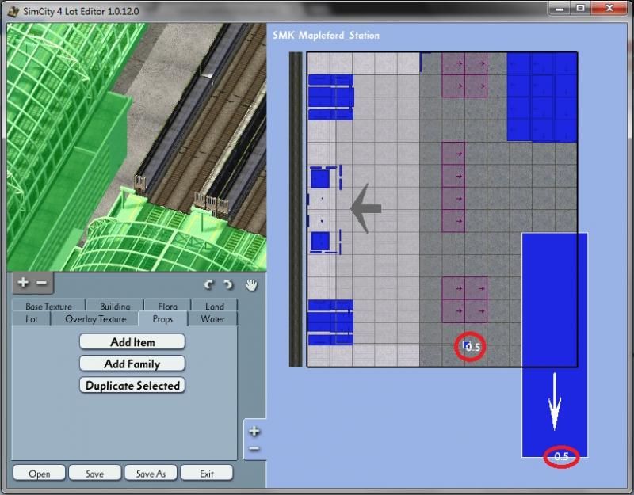634x495 pixels.
Task: Exit the Lot Editor
Action: (x=207, y=473)
